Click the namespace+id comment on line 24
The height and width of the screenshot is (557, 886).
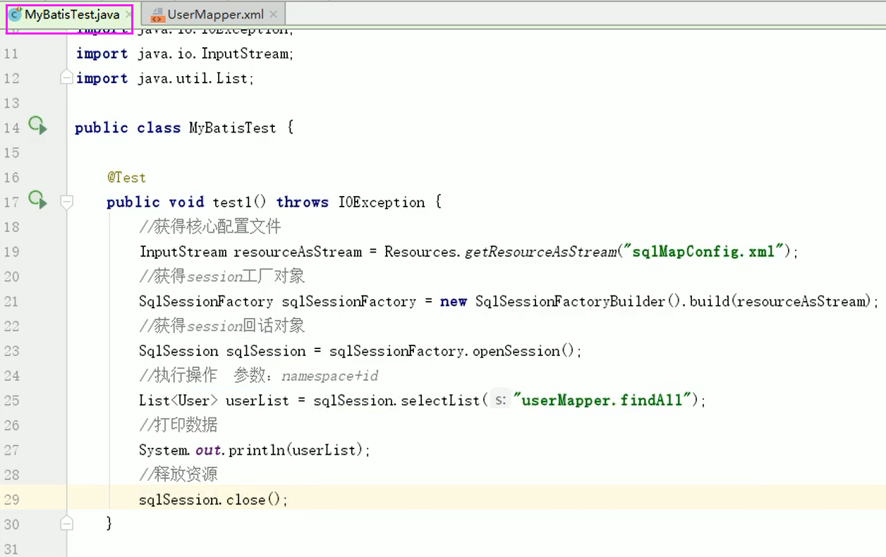point(330,376)
